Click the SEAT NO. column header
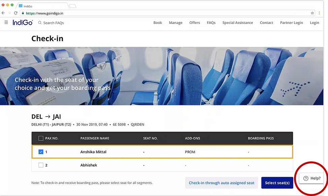The width and height of the screenshot is (328, 196). point(151,138)
